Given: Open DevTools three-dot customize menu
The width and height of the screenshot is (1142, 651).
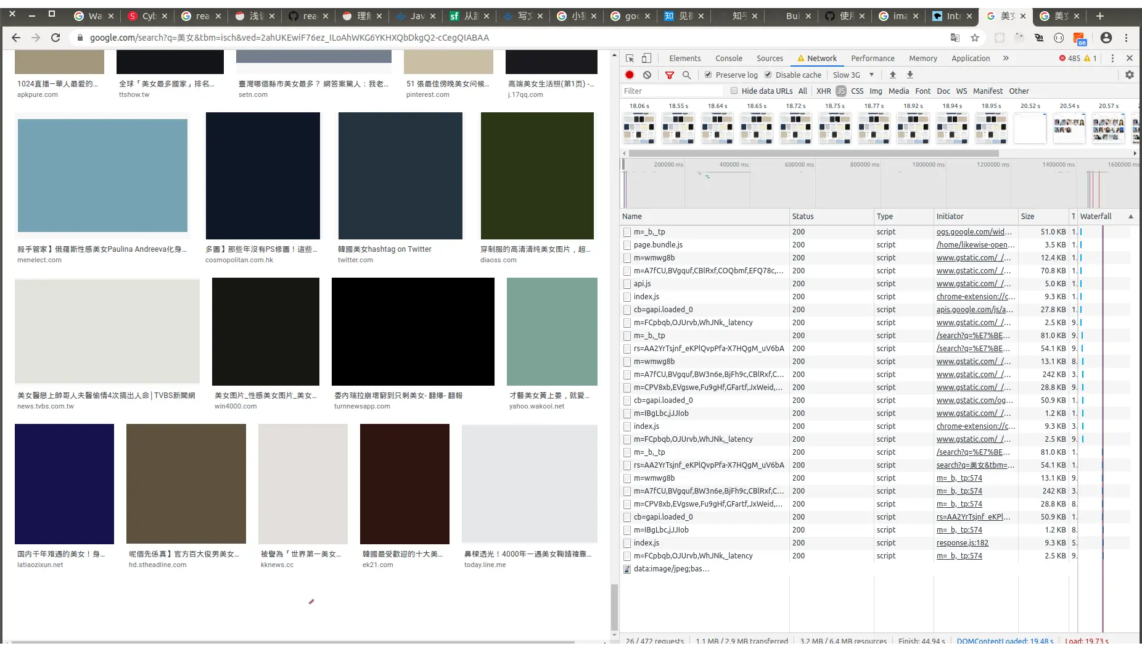Looking at the screenshot, I should coord(1112,58).
